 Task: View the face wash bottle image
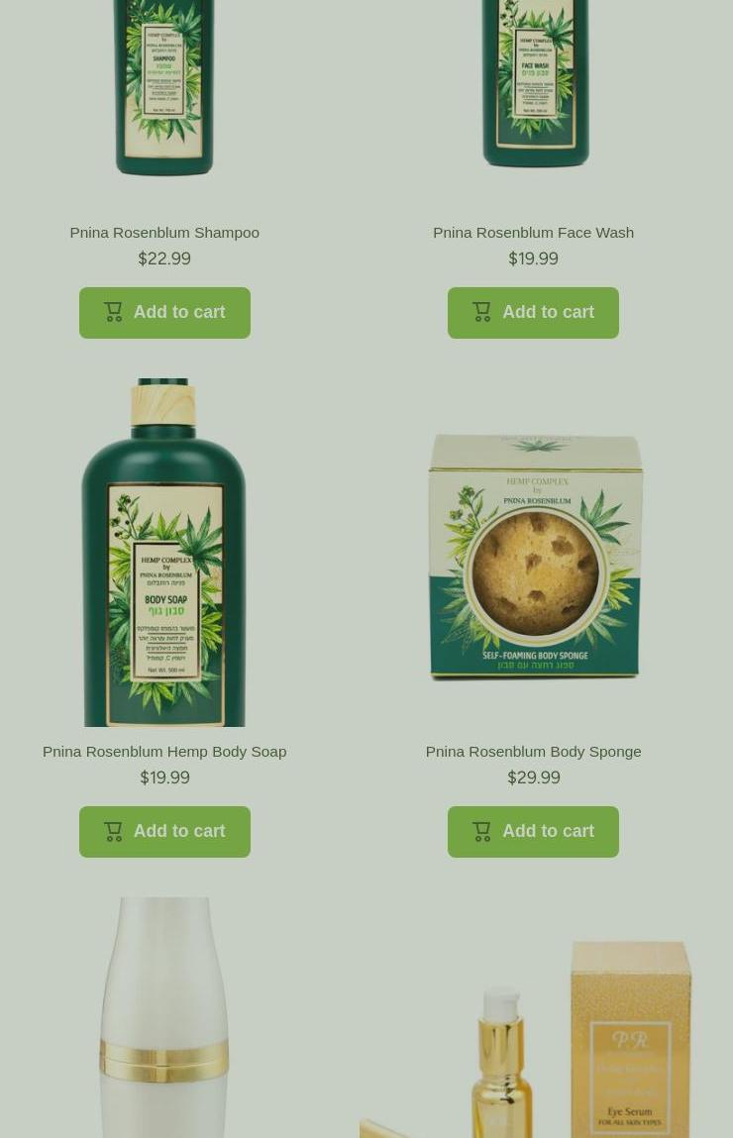pos(535,83)
